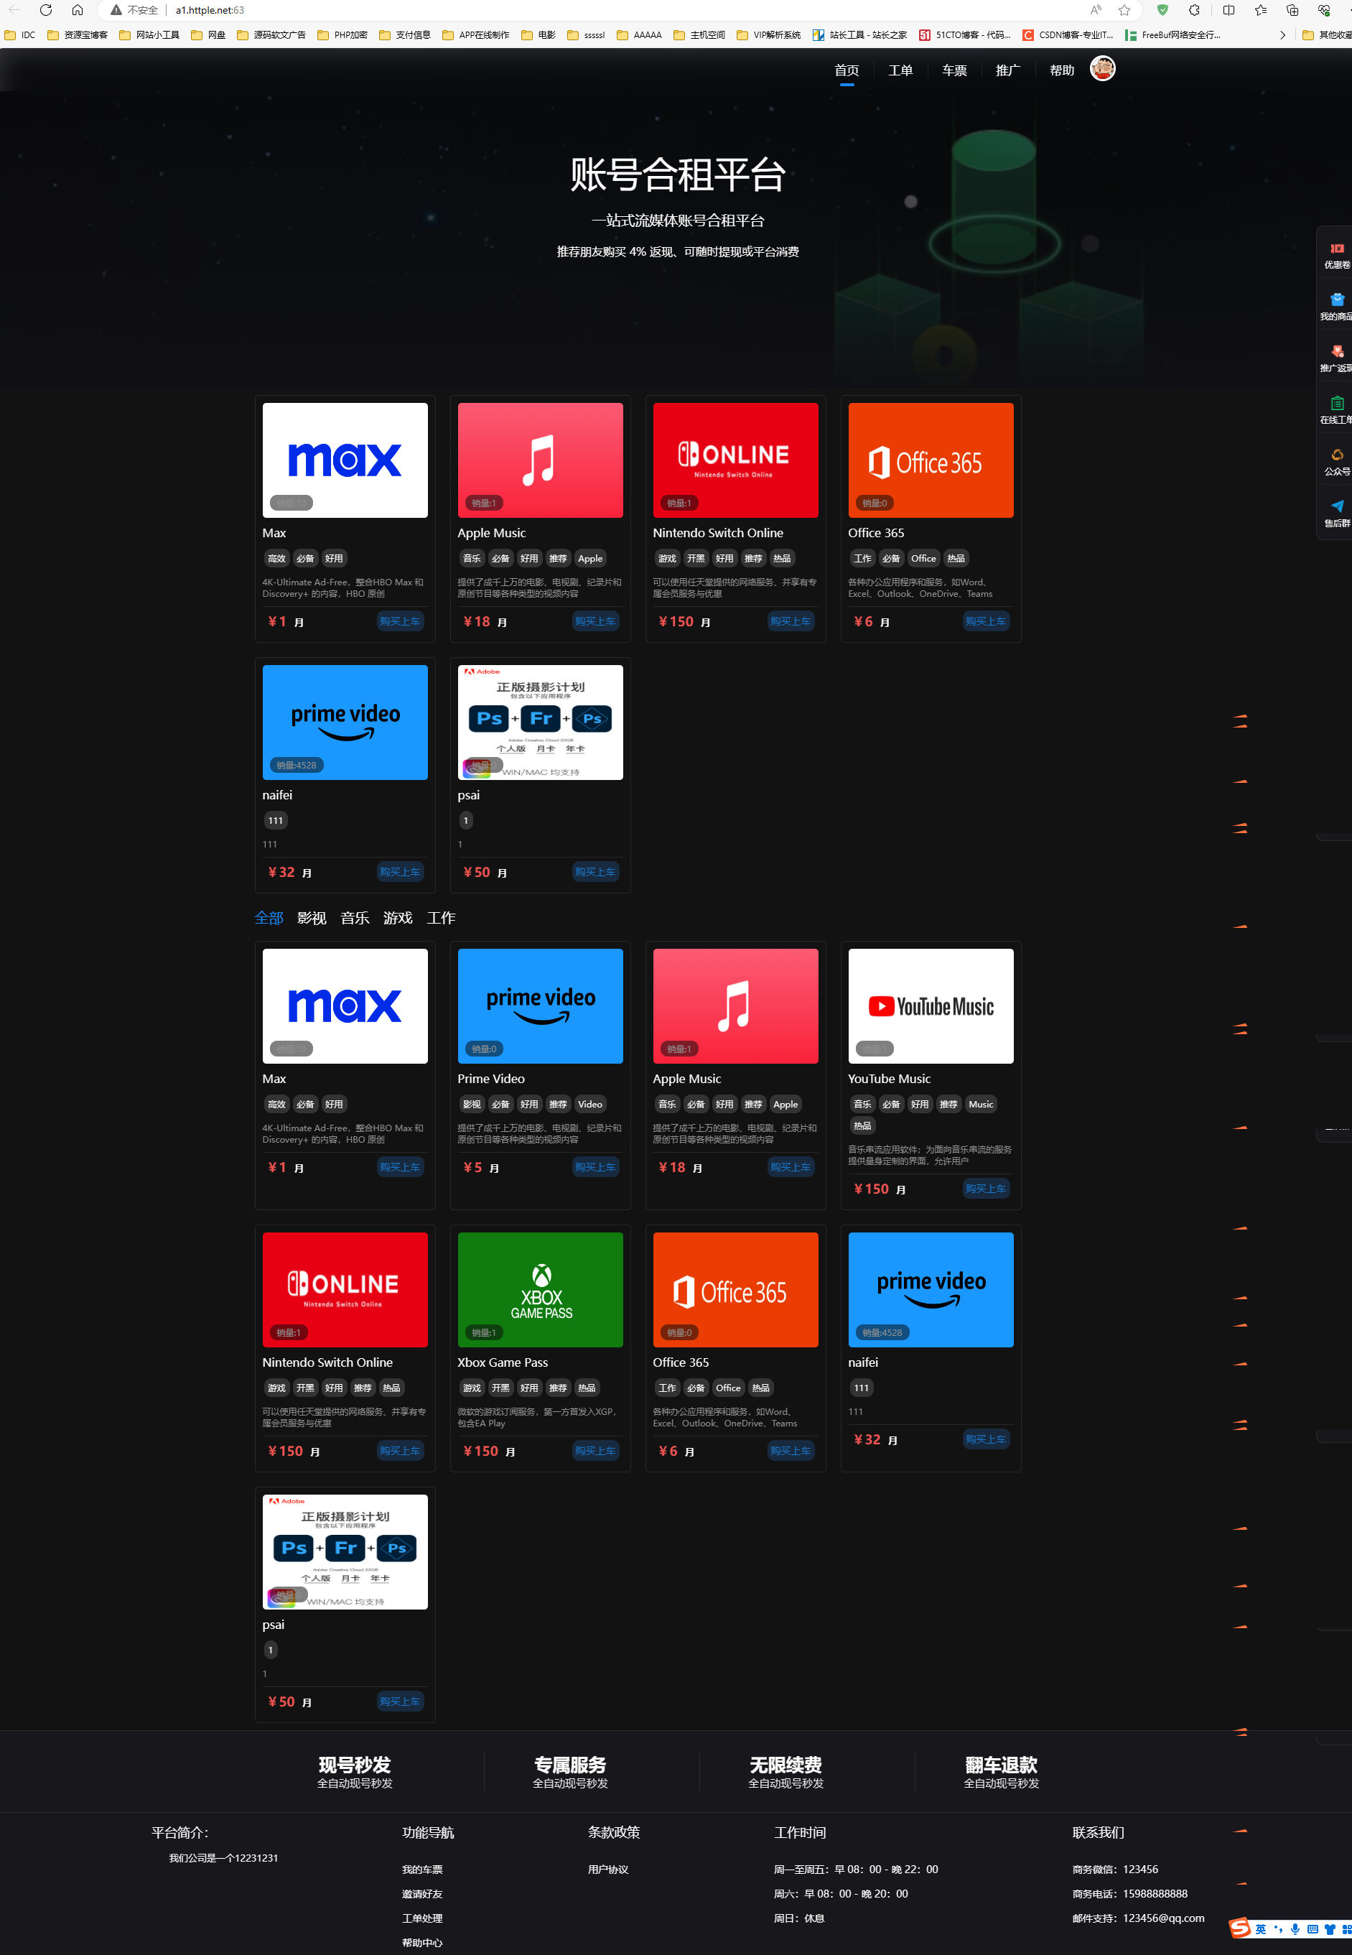
Task: Open the browser extensions puzzle icon
Action: [x=1193, y=10]
